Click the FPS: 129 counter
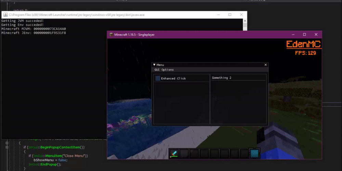The width and height of the screenshot is (342, 171). click(305, 53)
